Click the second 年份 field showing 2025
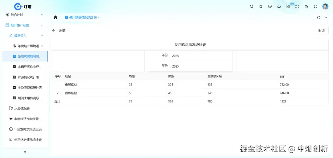This screenshot has height=158, width=333. coord(201,66)
